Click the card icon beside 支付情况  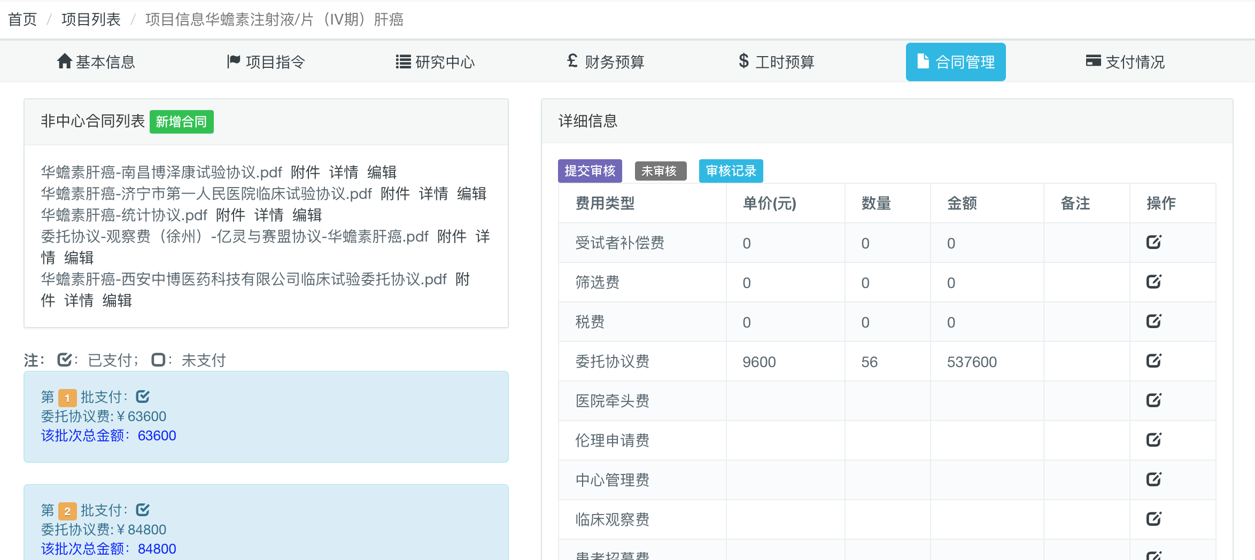1093,61
